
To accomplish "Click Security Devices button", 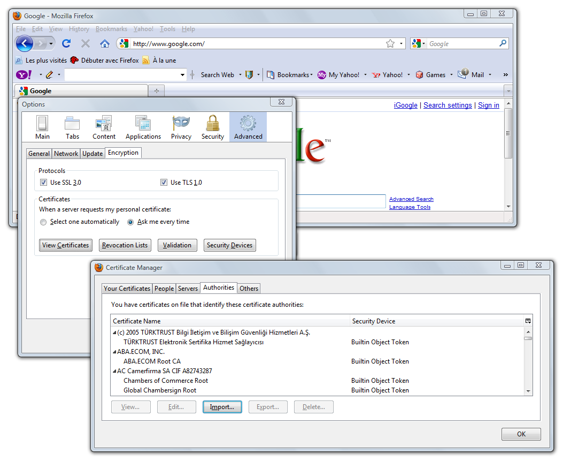I will pos(229,245).
